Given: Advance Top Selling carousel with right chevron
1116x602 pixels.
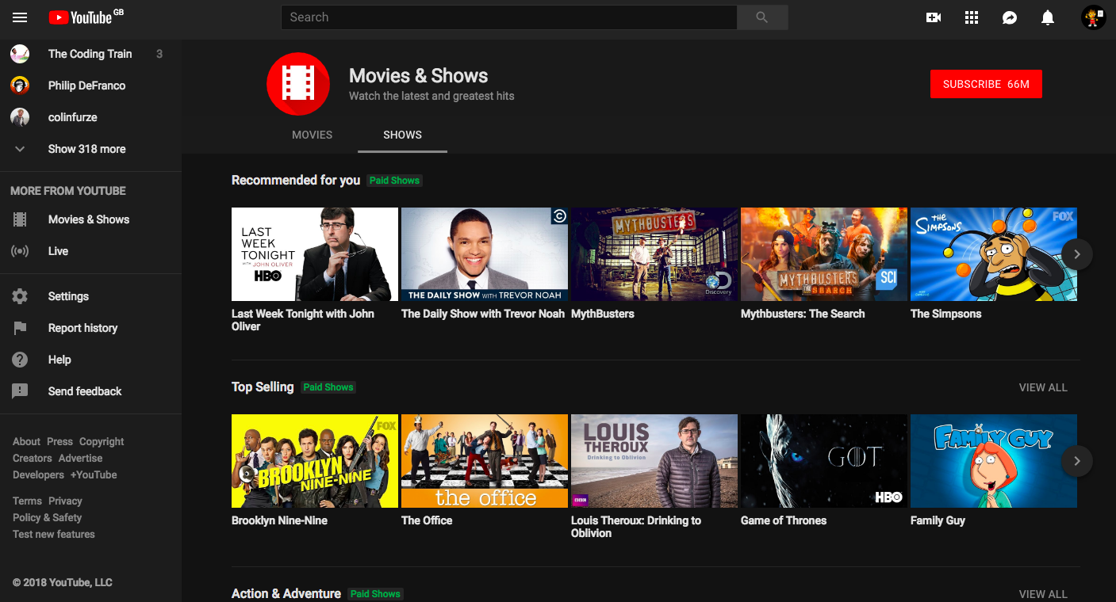Looking at the screenshot, I should (x=1076, y=461).
